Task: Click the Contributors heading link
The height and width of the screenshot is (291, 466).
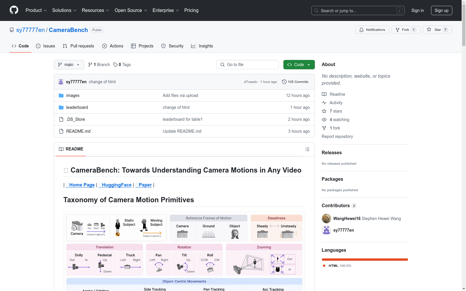Action: (339, 205)
